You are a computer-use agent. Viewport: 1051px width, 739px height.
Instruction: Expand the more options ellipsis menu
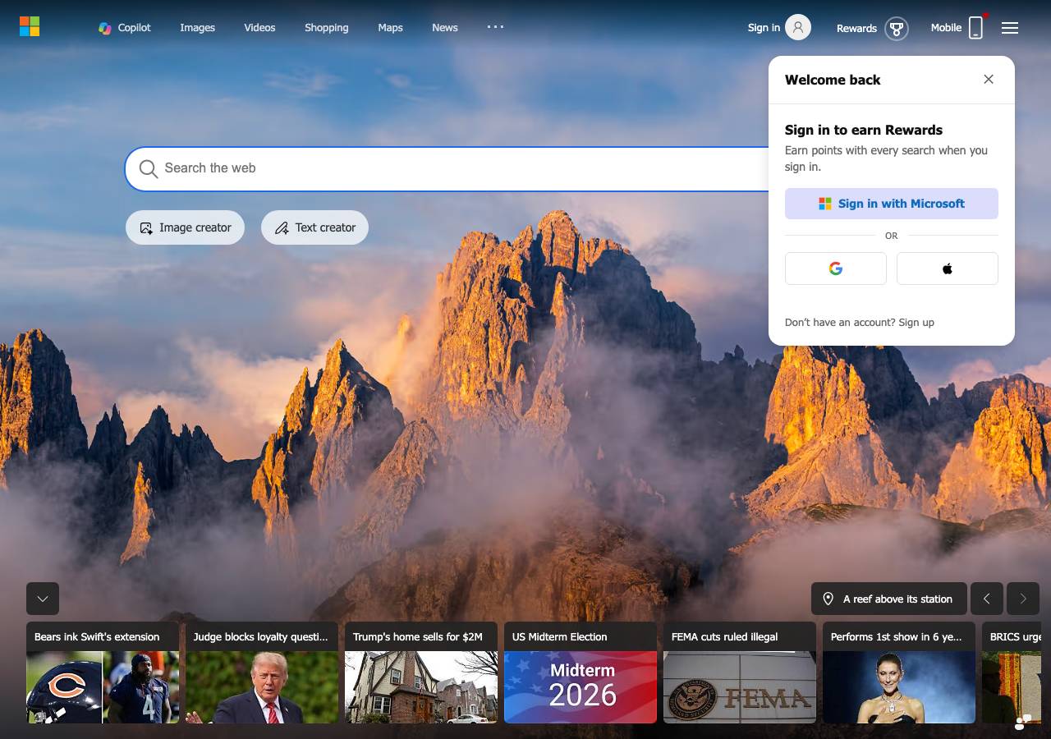tap(495, 26)
